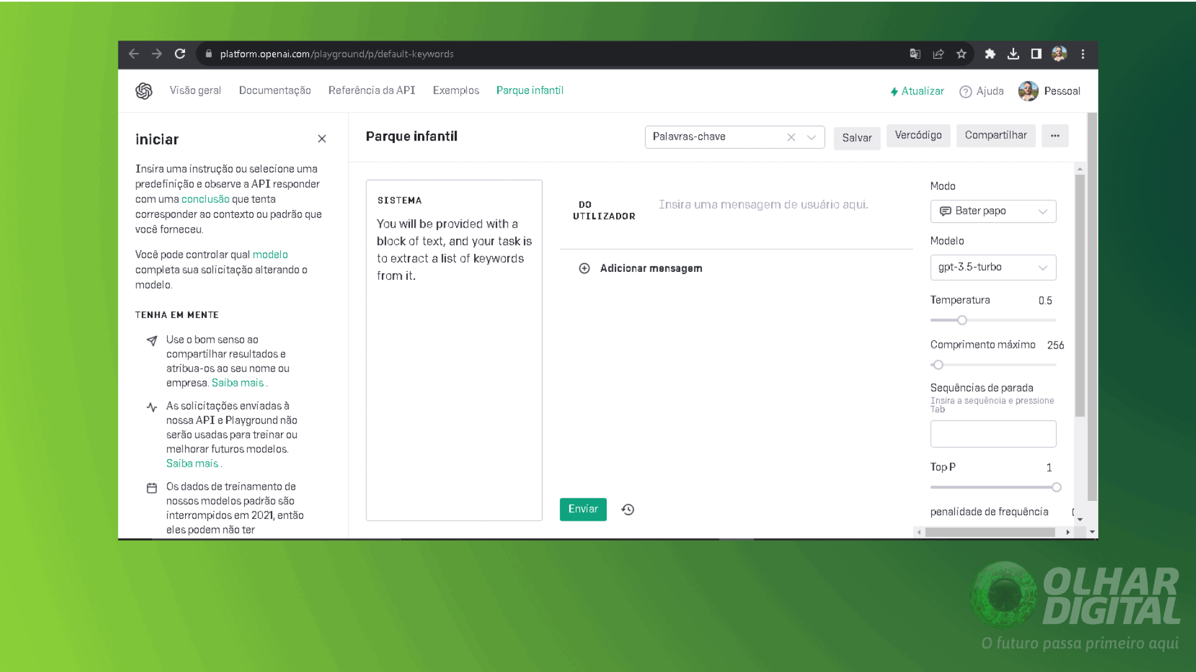The image size is (1196, 672).
Task: Click the horizontal scrollbar right arrow
Action: click(1068, 532)
